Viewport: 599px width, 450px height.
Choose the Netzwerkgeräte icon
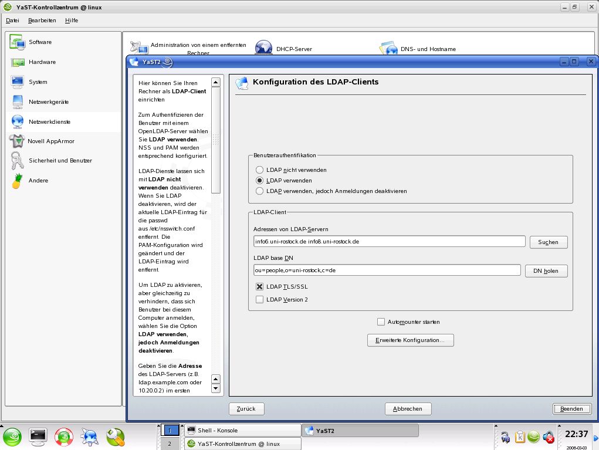(x=18, y=101)
